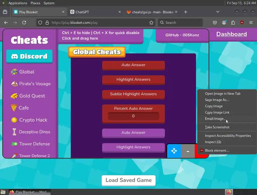Open the Pocket save icon
This screenshot has width=257, height=195.
click(215, 23)
